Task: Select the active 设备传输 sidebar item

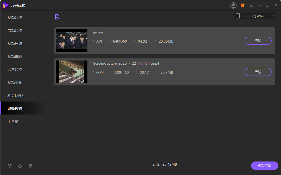Action: (x=24, y=108)
